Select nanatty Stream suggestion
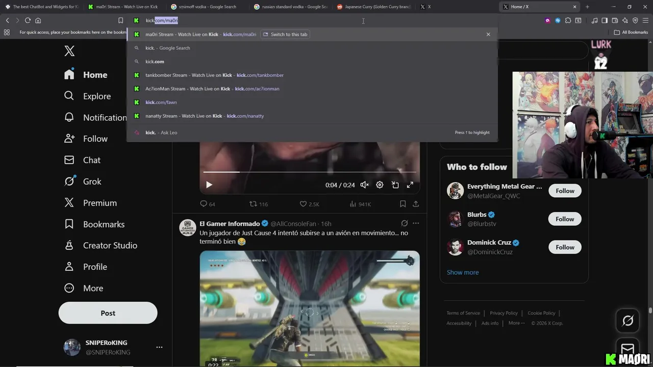The height and width of the screenshot is (367, 653). pos(312,116)
